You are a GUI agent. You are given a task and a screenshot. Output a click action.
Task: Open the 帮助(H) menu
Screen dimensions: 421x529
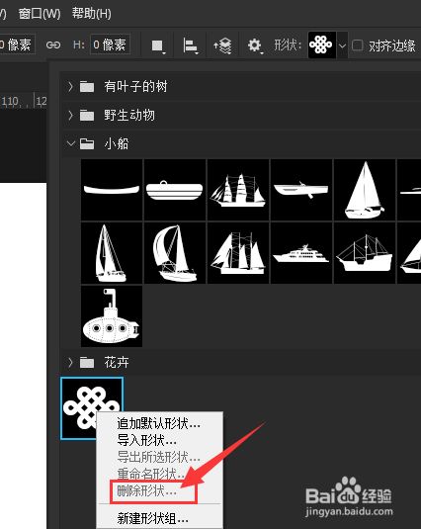[91, 14]
